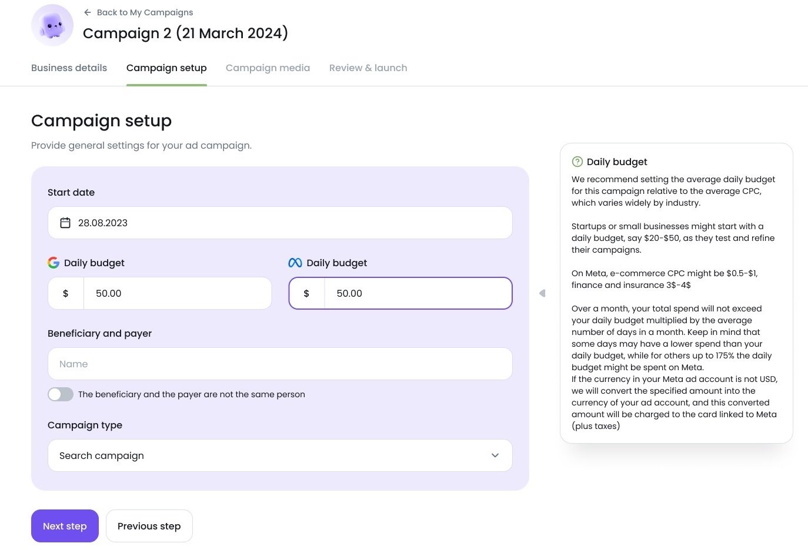Click the Previous step button
Image resolution: width=808 pixels, height=550 pixels.
click(149, 526)
